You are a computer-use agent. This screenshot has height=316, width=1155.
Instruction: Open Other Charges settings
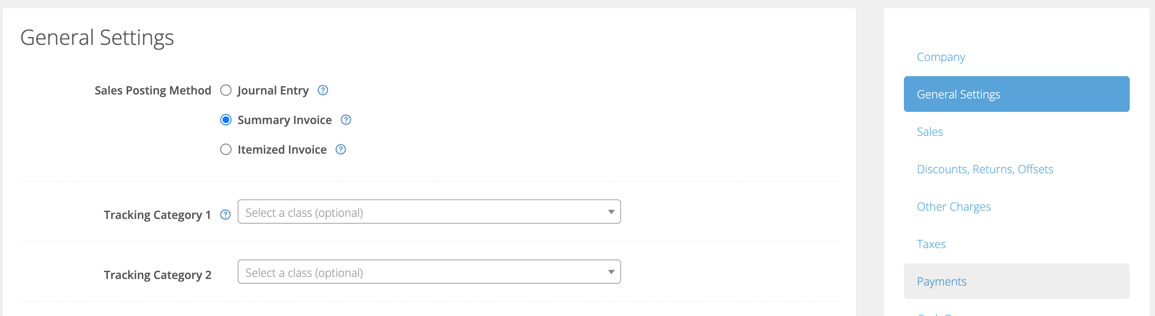click(x=953, y=207)
